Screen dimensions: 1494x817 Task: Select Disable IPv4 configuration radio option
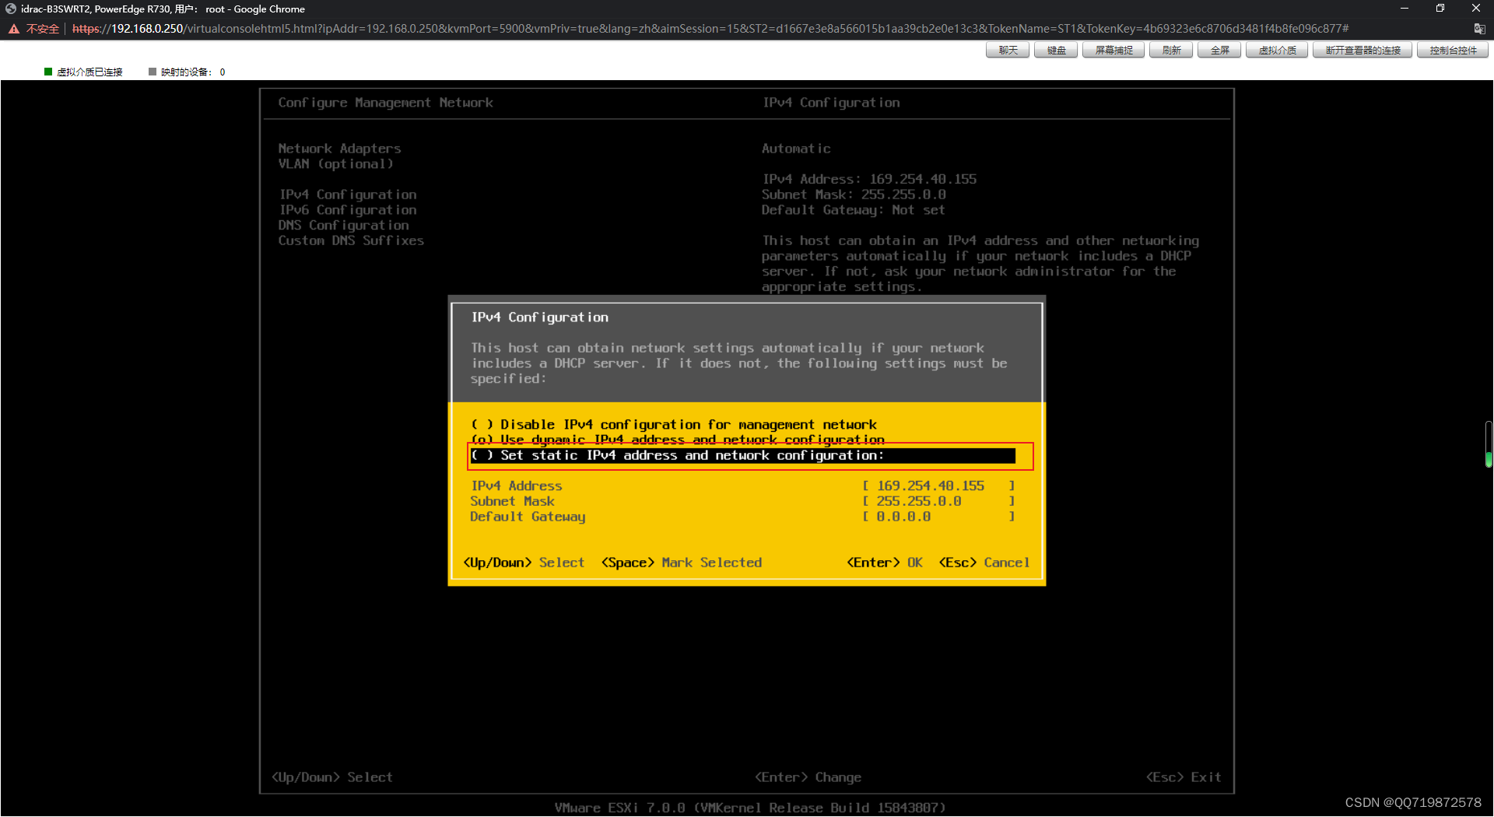coord(674,425)
